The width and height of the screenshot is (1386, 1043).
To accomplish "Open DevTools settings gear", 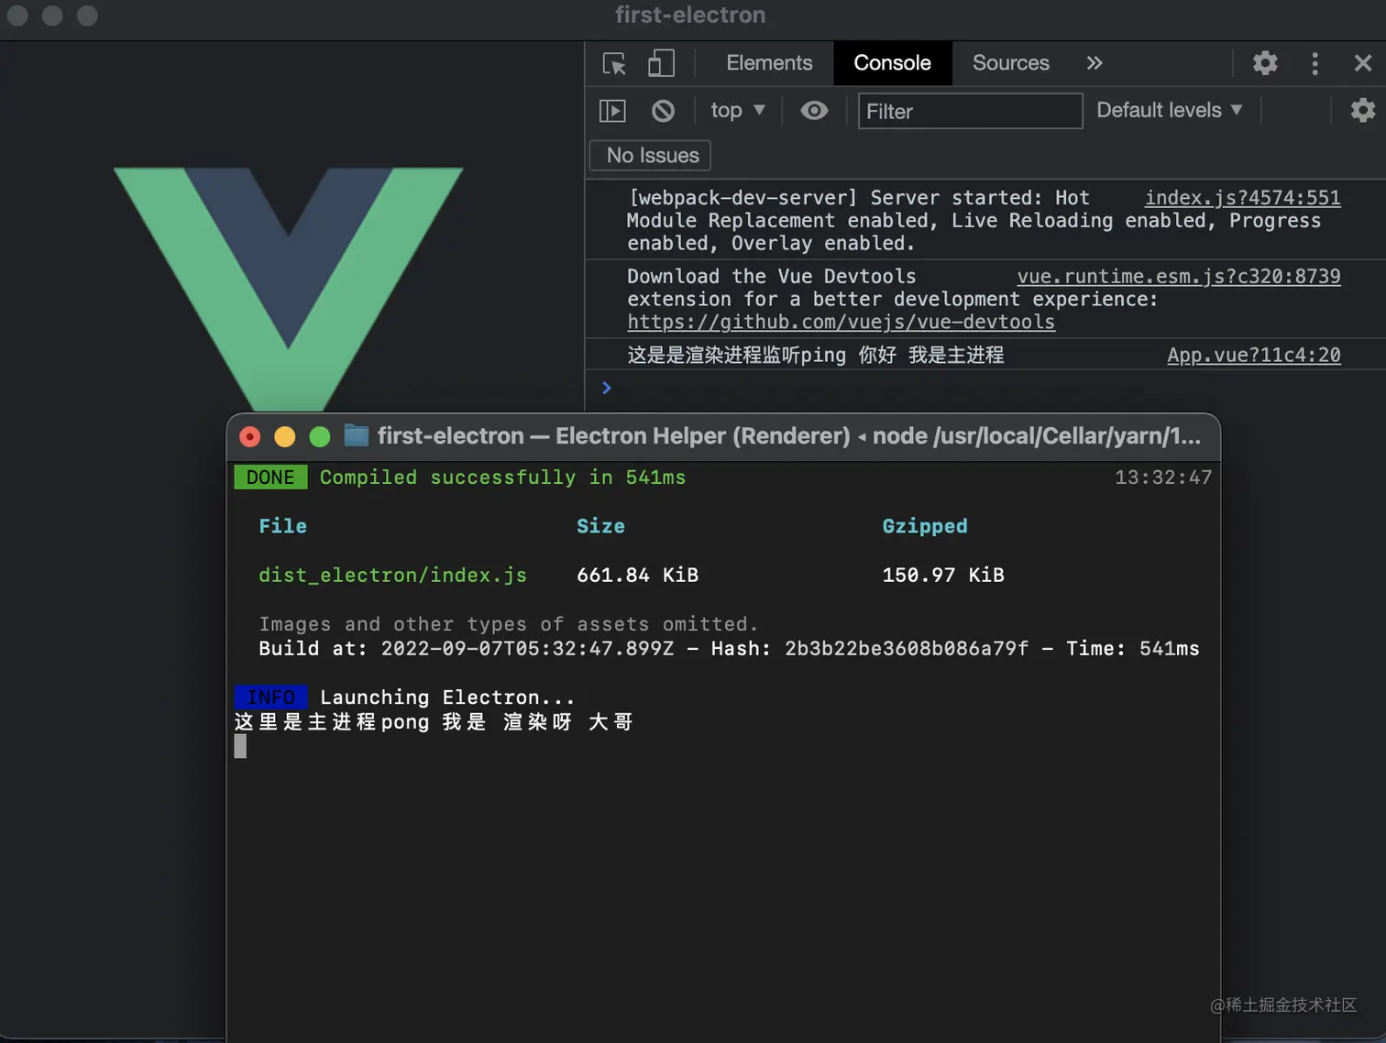I will point(1264,63).
